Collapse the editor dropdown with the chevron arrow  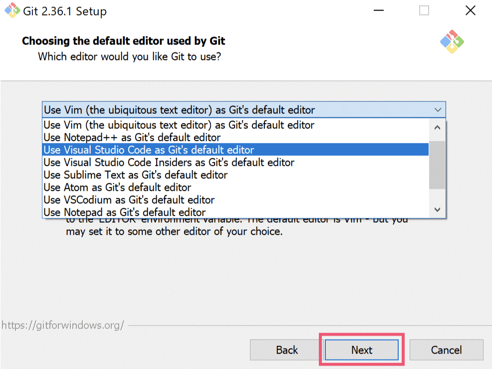click(x=438, y=110)
